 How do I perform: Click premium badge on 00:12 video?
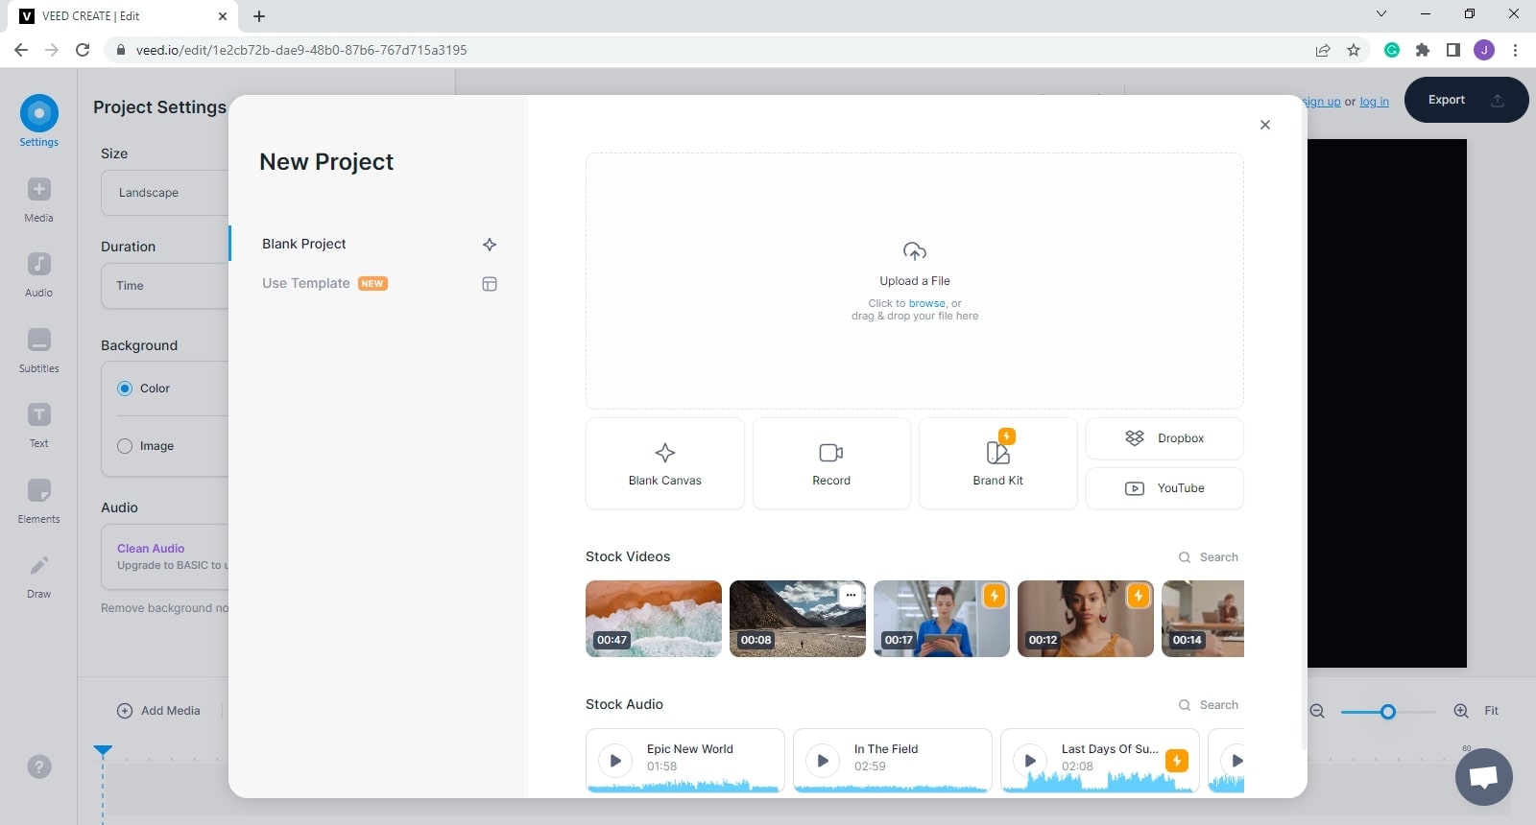[1139, 596]
